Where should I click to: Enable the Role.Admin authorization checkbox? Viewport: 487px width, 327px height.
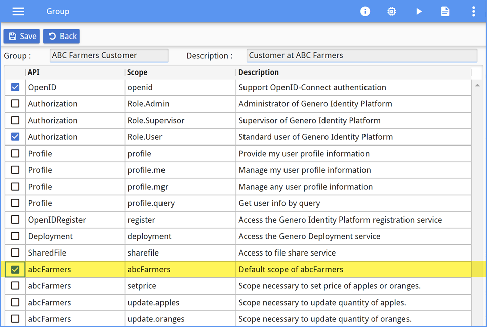click(15, 104)
